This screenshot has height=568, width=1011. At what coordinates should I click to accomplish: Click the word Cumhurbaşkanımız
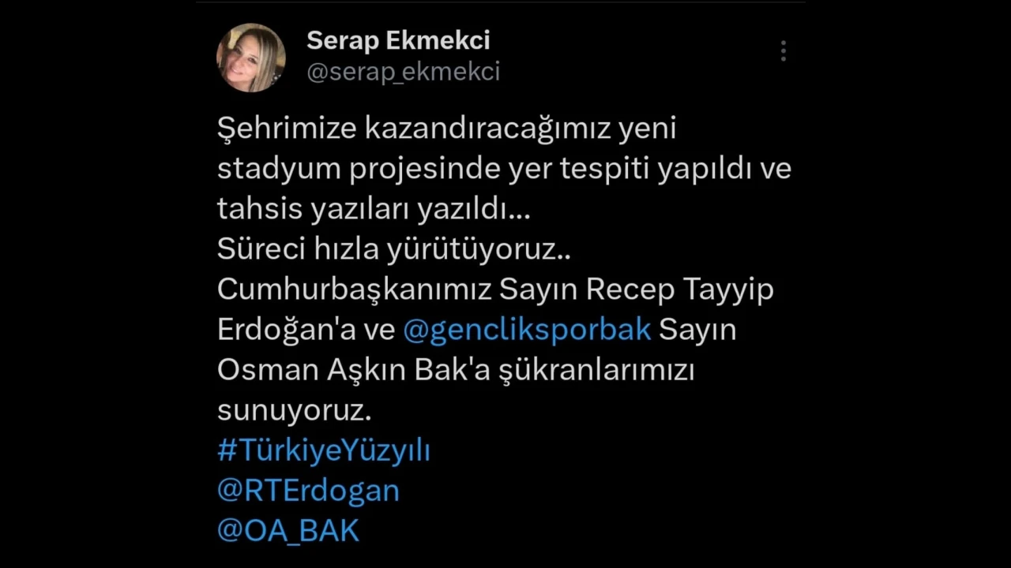pyautogui.click(x=355, y=290)
